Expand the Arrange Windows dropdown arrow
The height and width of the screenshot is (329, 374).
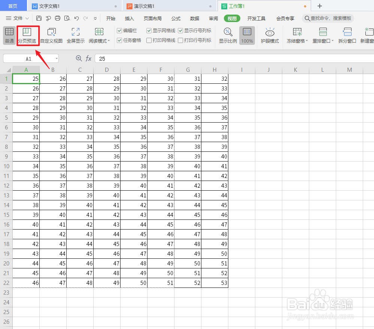(332, 41)
